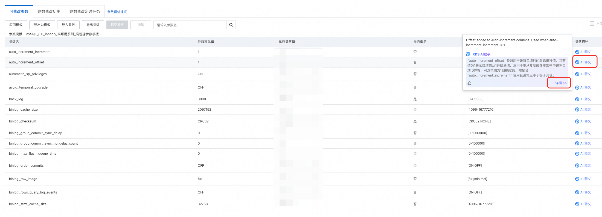Open AI 释义 for auto_increment_increment
This screenshot has height=217, width=602.
[x=583, y=52]
